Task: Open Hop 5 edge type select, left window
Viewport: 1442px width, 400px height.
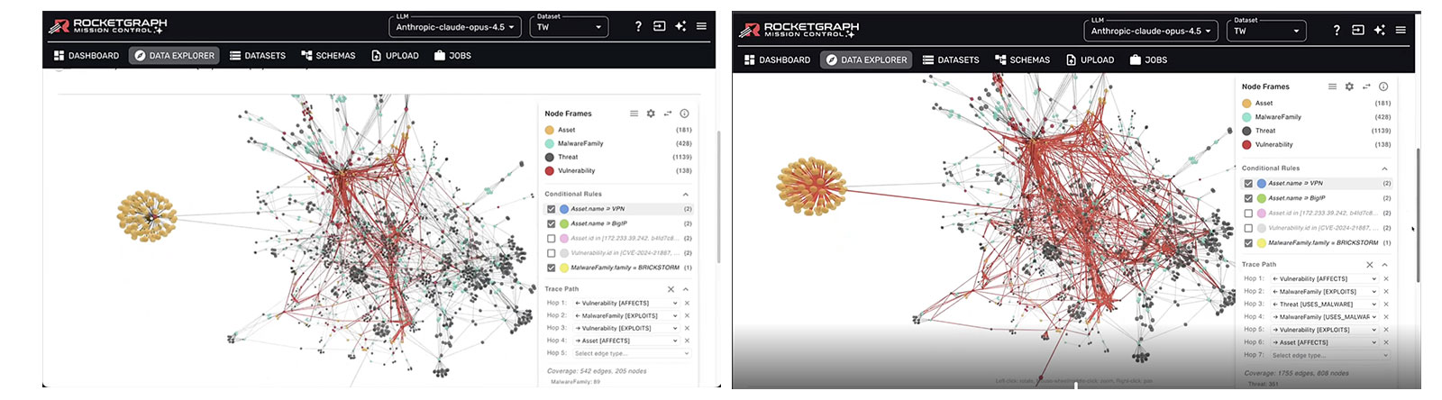Action: click(631, 353)
